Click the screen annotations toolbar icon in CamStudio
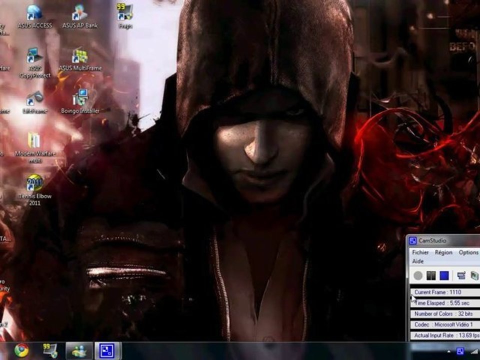The width and height of the screenshot is (480, 360). (461, 275)
